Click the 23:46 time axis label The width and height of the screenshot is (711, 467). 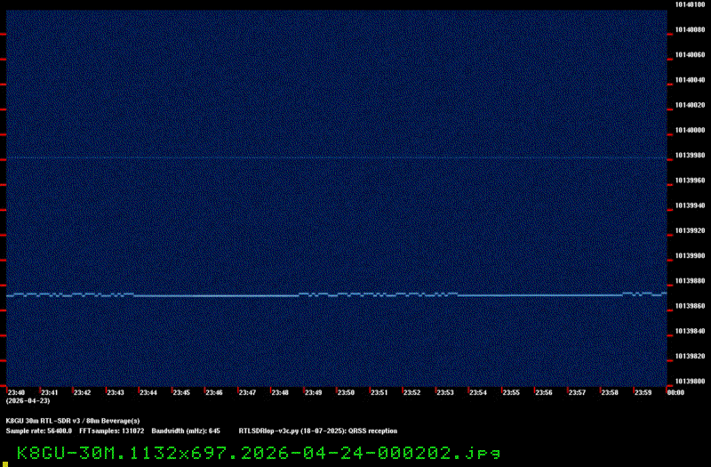(214, 392)
